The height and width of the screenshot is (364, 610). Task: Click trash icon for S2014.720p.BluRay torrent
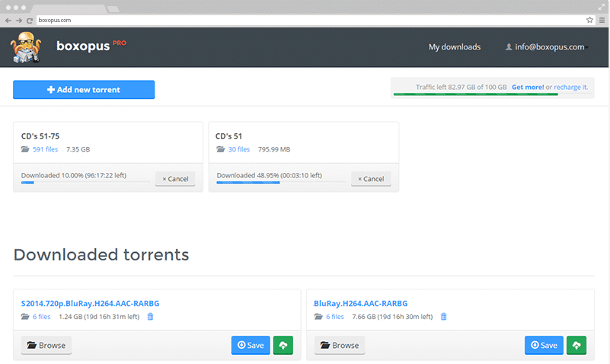click(150, 317)
